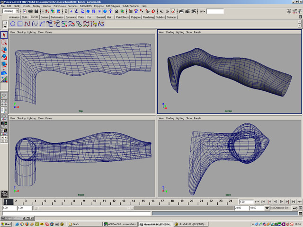Toggle Snap to grids icon
Viewport: 303px width, 227px height.
point(131,11)
